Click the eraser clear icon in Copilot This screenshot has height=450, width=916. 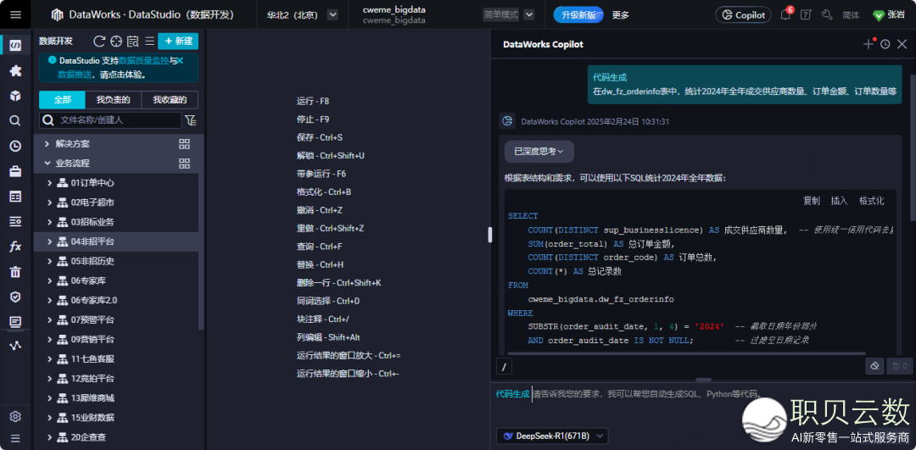click(x=874, y=366)
